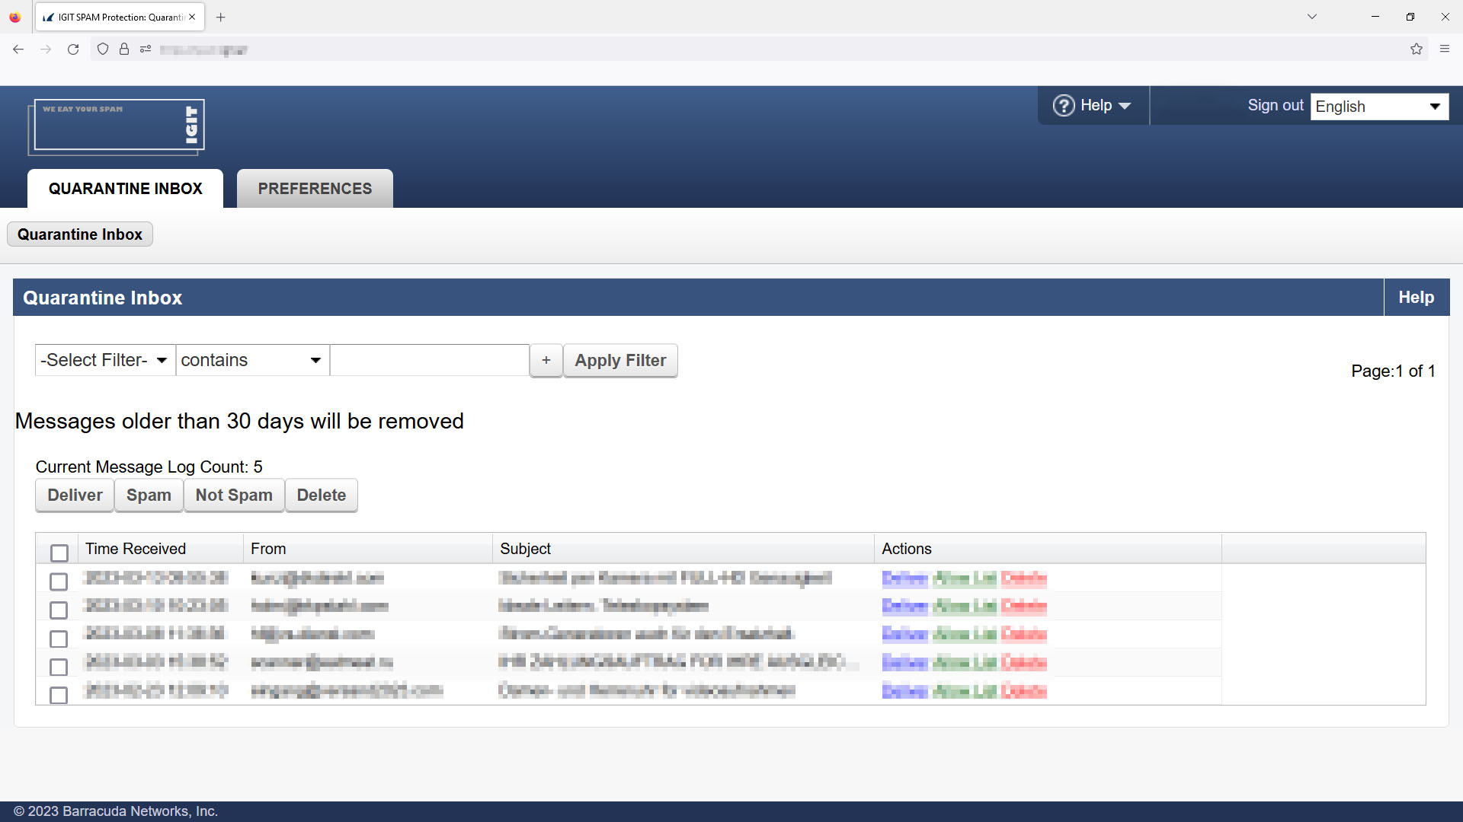Screen dimensions: 1463x822
Task: Click the IGIT logo
Action: [x=116, y=126]
